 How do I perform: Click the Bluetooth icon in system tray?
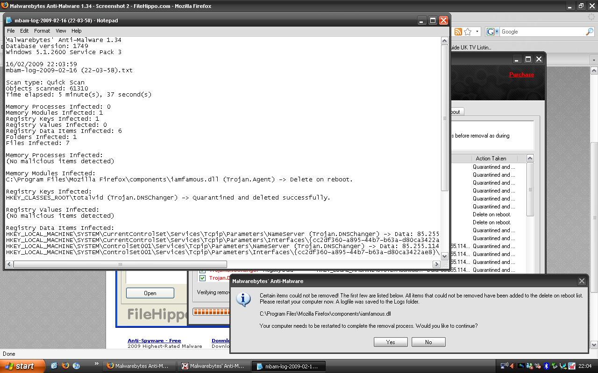546,366
